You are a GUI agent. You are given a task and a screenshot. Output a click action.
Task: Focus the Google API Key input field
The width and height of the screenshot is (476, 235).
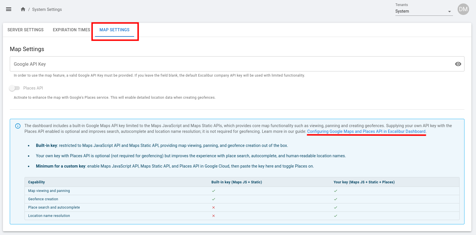(230, 64)
